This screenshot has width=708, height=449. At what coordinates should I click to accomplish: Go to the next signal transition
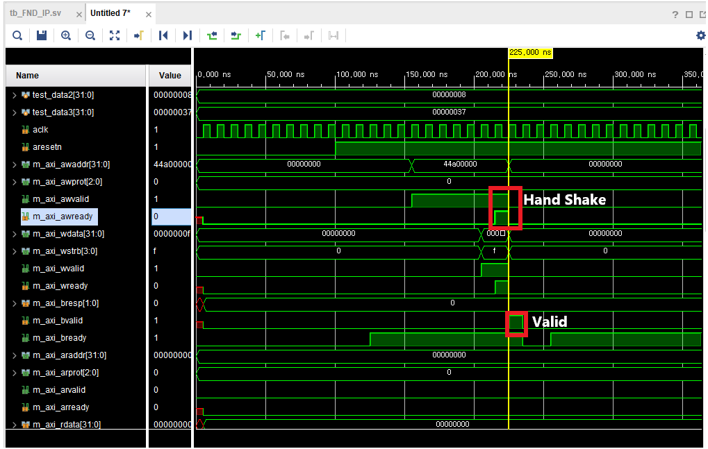point(236,35)
